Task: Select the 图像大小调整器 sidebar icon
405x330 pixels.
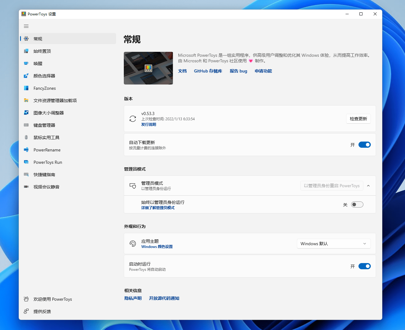Action: coord(26,113)
